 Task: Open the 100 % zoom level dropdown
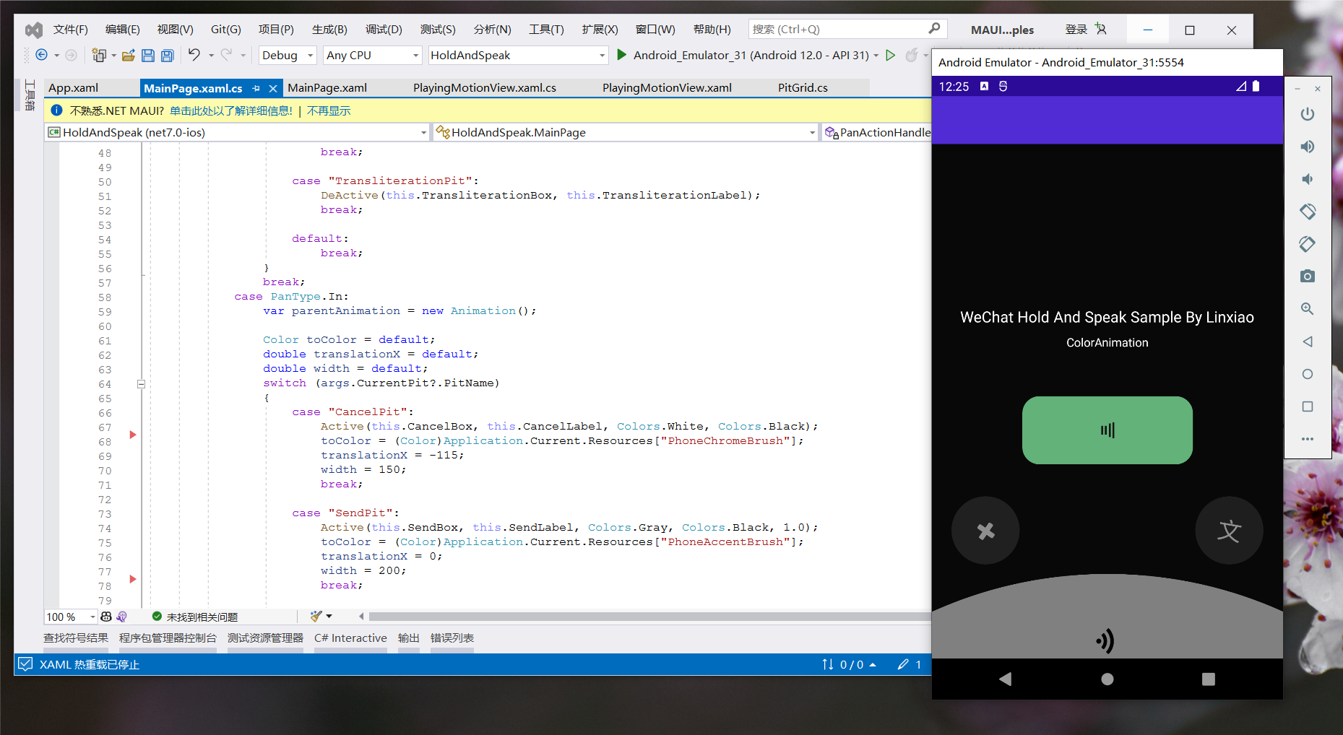(92, 617)
